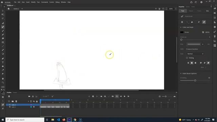Switch to Properties panel tab

pyautogui.click(x=181, y=7)
